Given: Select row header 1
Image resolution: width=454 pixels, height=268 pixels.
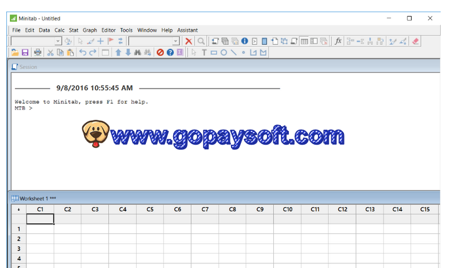Looking at the screenshot, I should [x=19, y=229].
